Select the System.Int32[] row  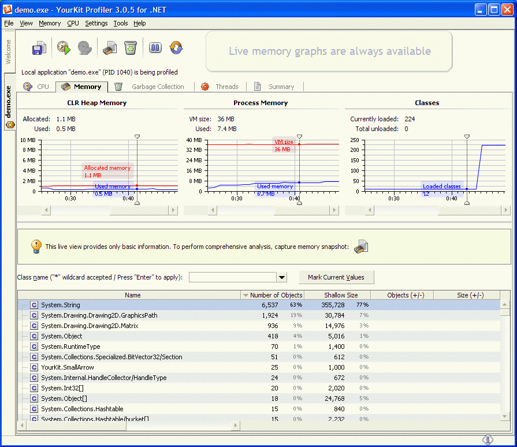(x=259, y=388)
